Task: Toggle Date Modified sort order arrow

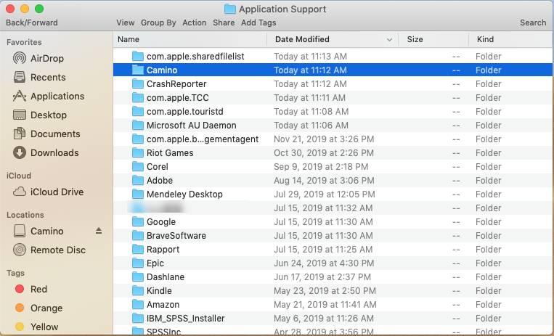Action: point(390,39)
